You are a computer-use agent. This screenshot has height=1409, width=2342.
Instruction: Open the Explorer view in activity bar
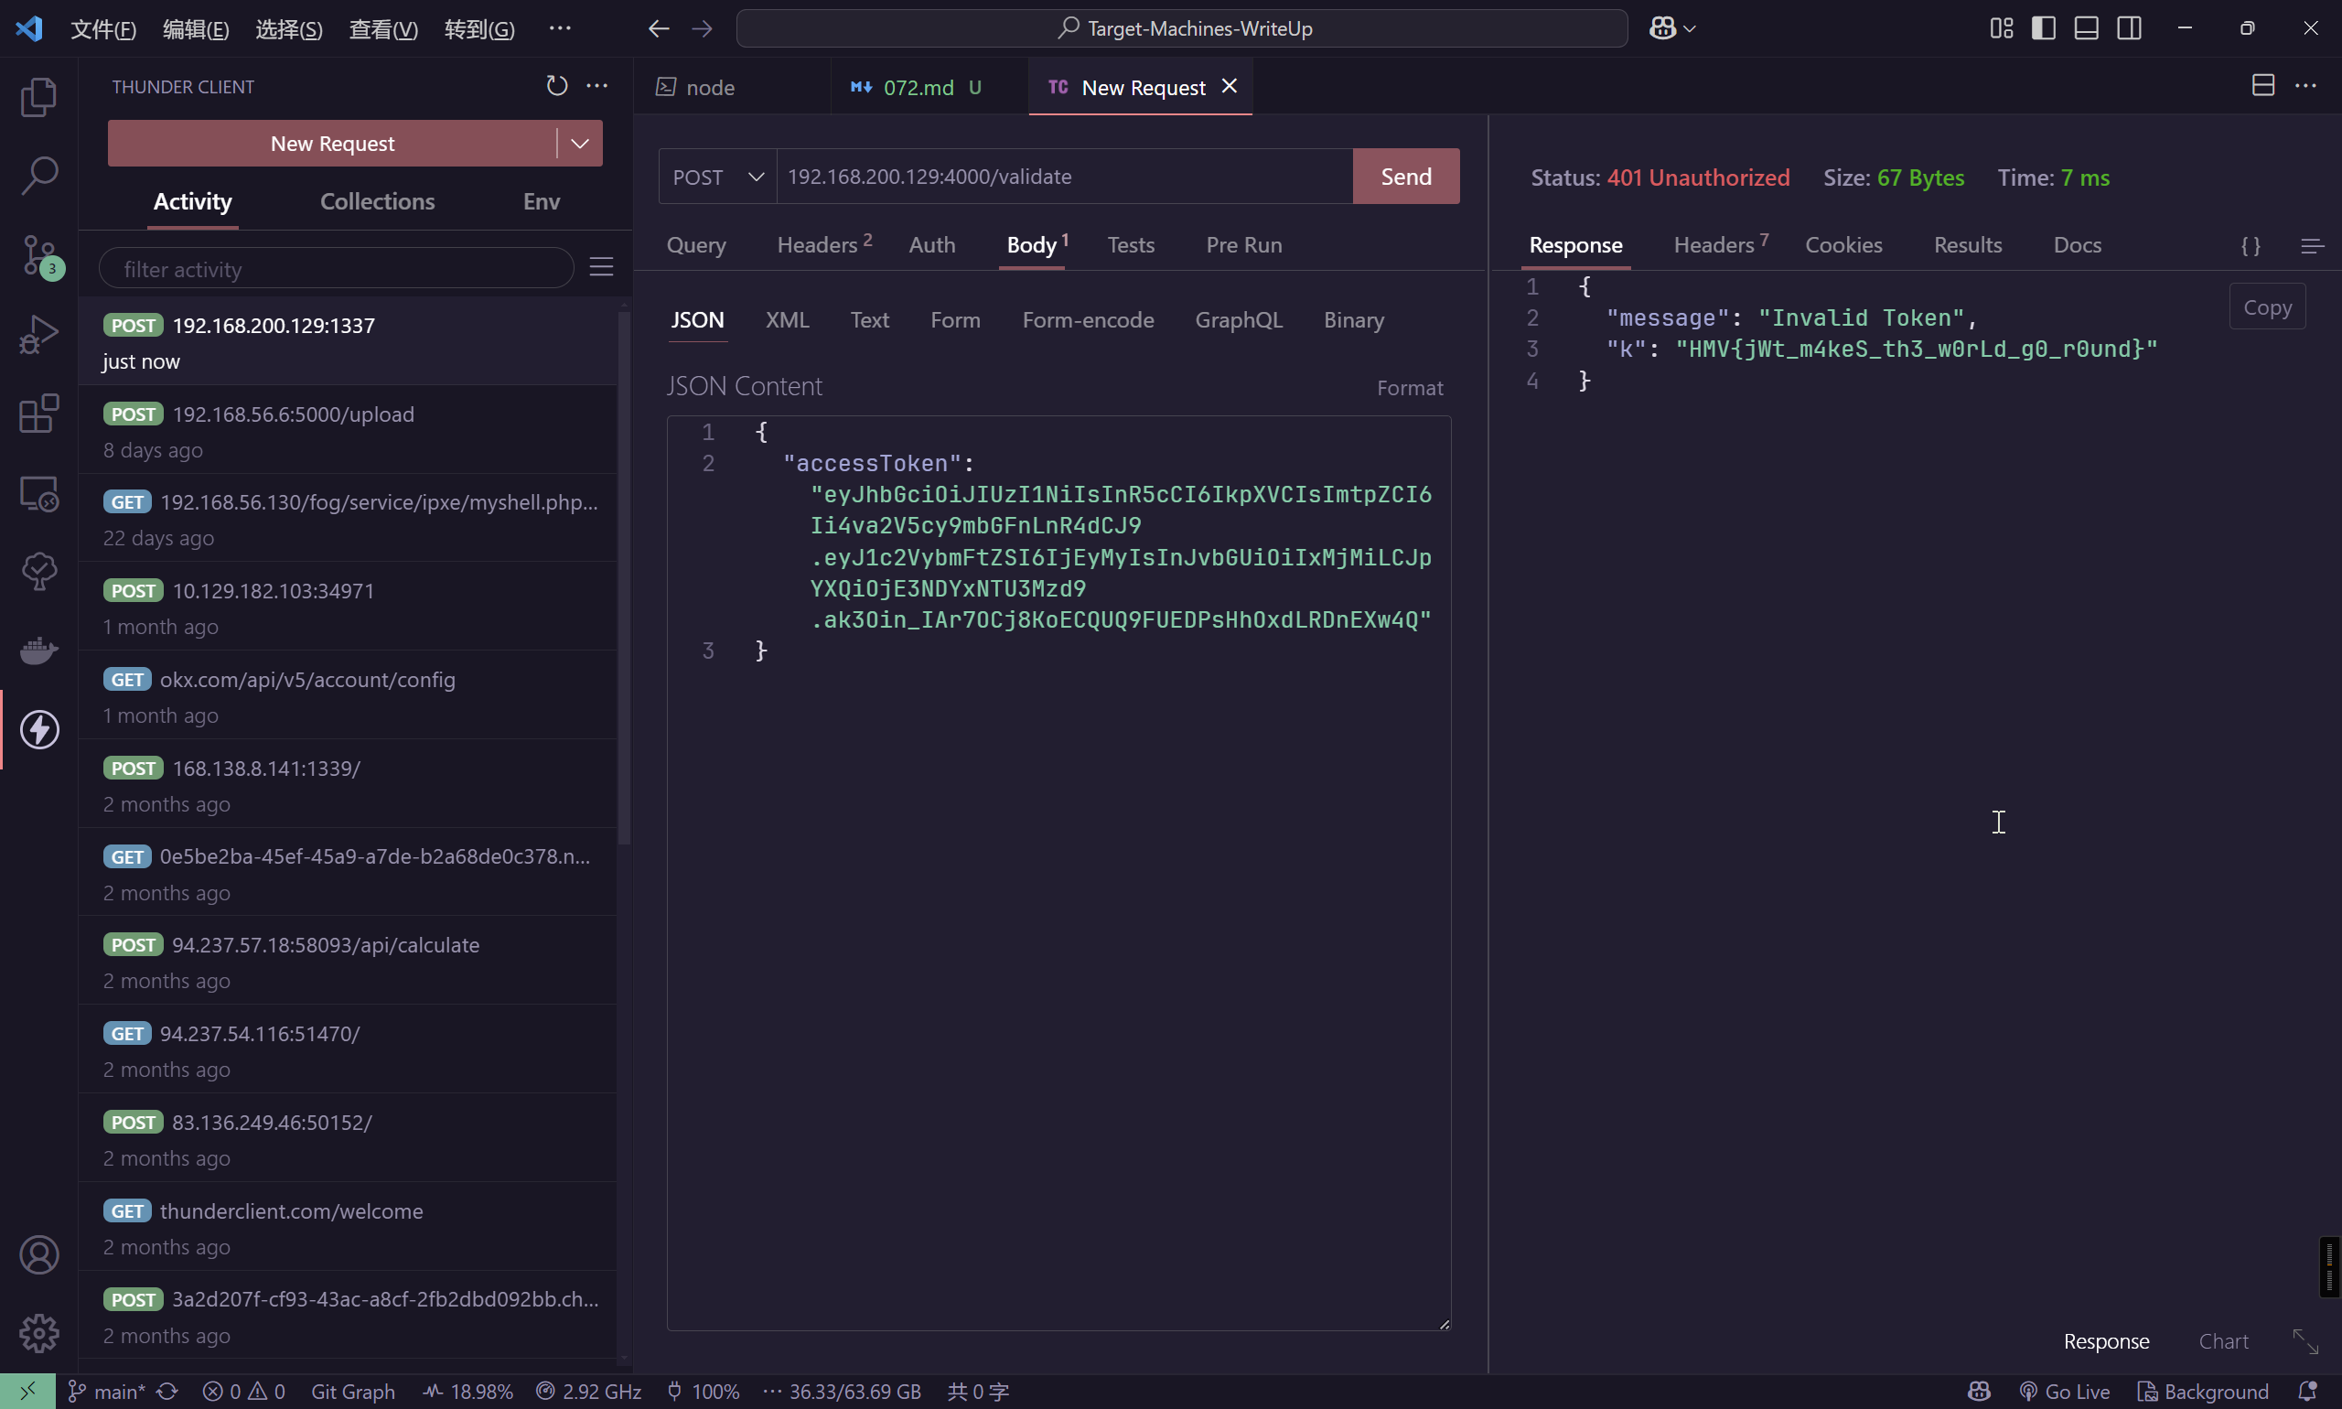pyautogui.click(x=39, y=97)
